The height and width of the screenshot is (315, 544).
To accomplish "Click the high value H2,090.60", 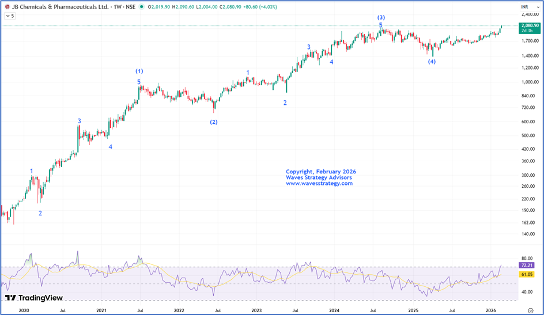I will (x=183, y=6).
